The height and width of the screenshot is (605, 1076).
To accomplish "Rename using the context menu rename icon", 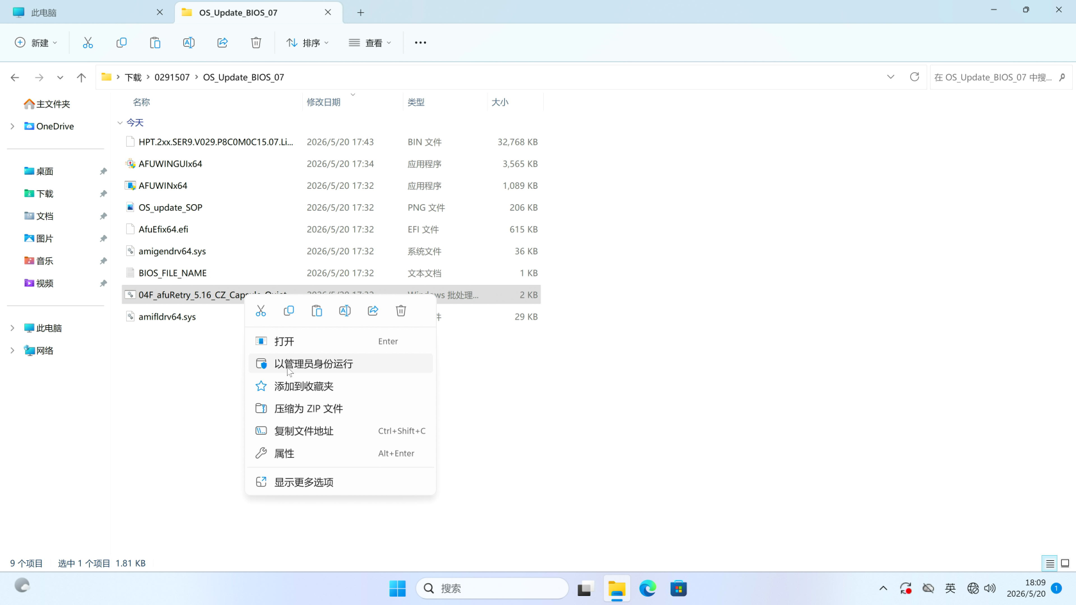I will coord(345,311).
